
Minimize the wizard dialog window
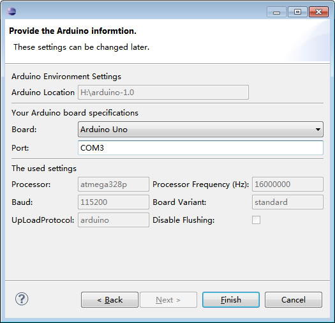[276, 11]
